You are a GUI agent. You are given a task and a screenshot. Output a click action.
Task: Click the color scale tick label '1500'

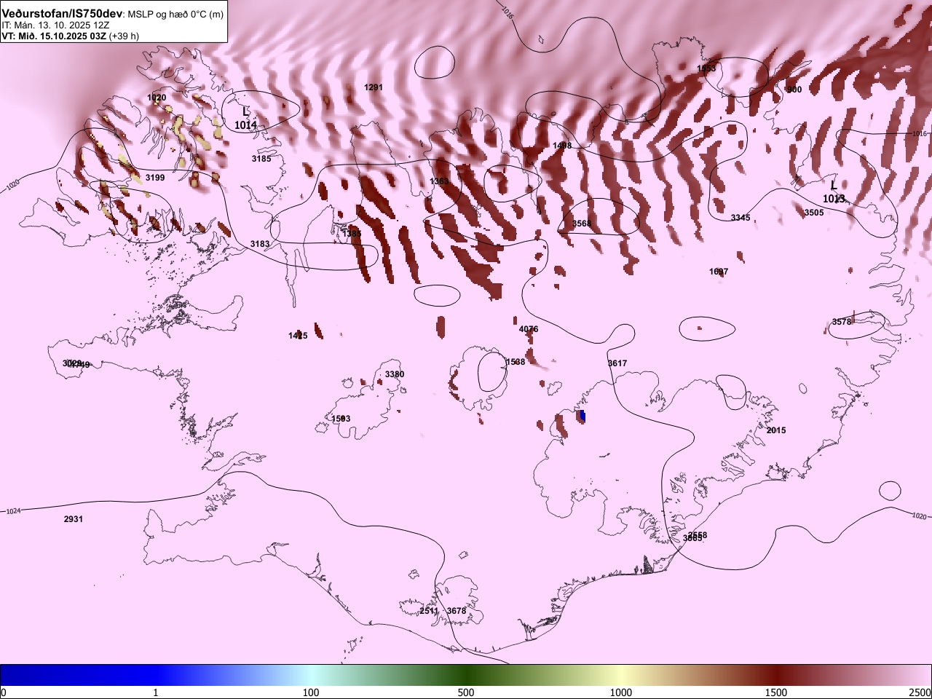point(776,692)
